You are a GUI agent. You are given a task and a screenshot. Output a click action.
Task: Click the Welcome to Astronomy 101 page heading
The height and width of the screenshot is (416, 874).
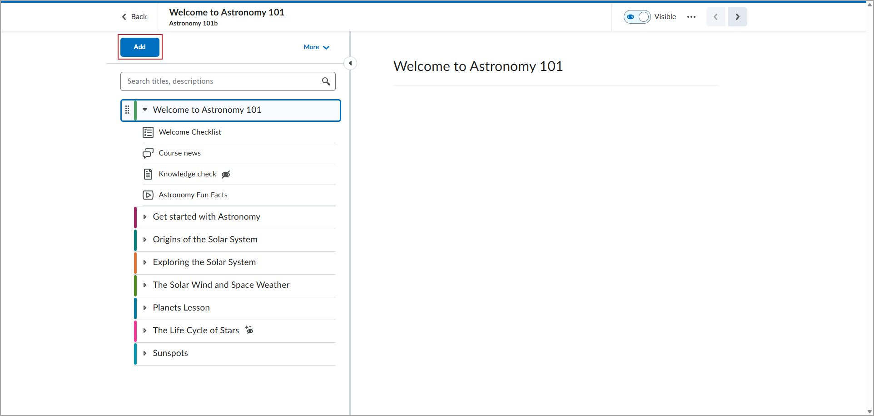(478, 66)
